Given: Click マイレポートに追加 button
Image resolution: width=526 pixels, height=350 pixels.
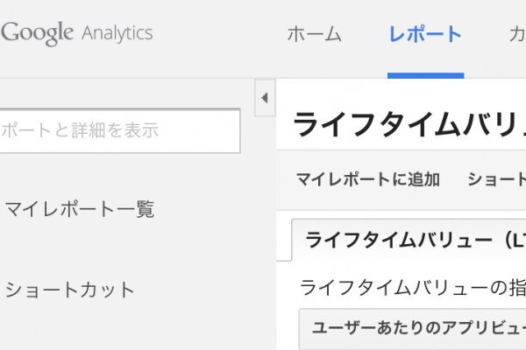Looking at the screenshot, I should tap(368, 179).
